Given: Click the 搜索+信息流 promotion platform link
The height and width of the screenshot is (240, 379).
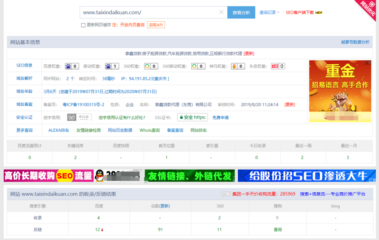Looking at the screenshot, I should (x=333, y=194).
